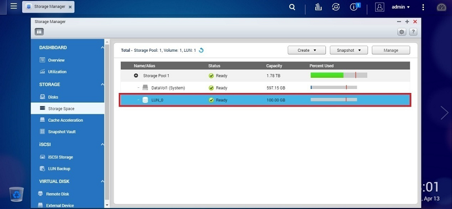Click the Cache Acceleration icon

[42, 120]
